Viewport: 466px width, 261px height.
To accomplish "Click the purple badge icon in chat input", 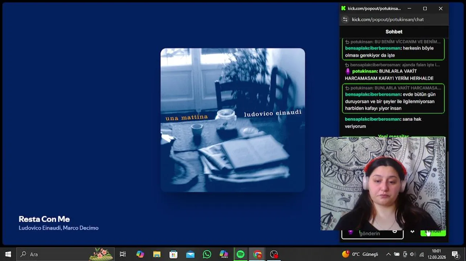I will [351, 232].
